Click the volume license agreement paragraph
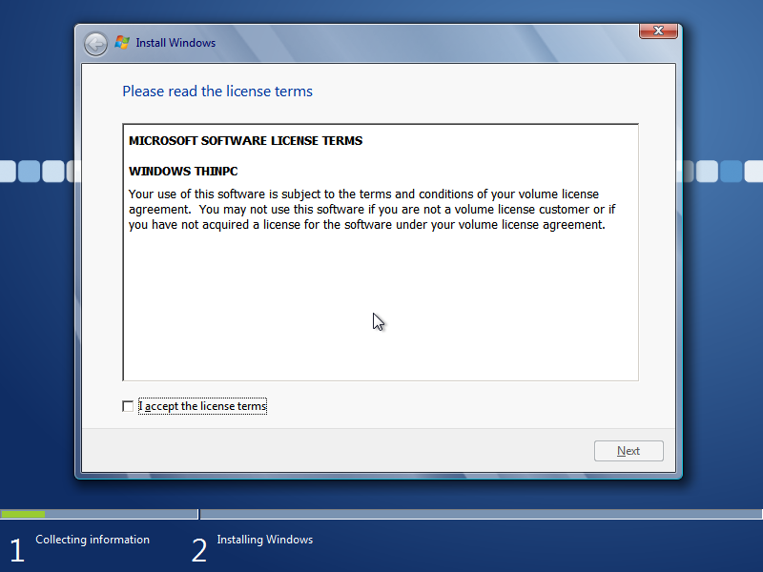The height and width of the screenshot is (572, 763). click(x=372, y=209)
